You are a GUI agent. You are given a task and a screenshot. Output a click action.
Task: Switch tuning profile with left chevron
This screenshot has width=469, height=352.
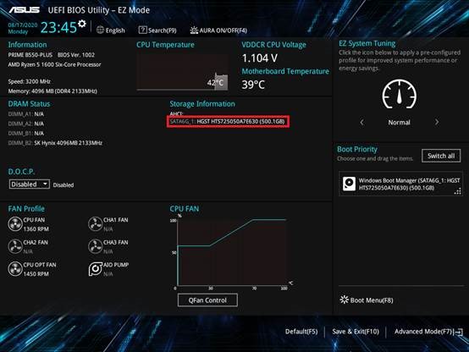(x=362, y=122)
